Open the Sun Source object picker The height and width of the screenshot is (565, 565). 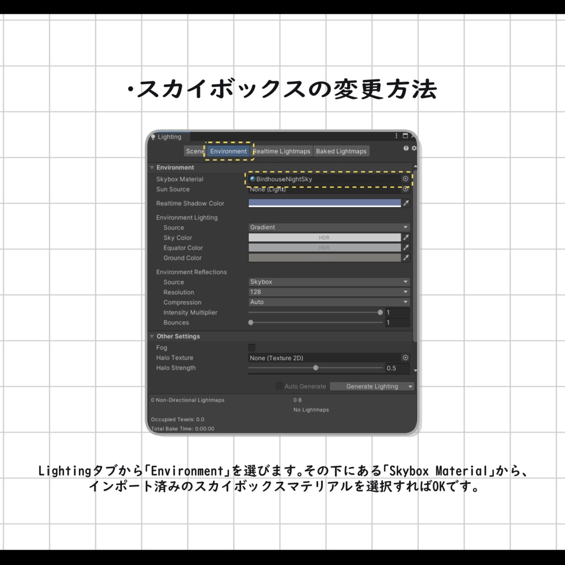pos(406,189)
